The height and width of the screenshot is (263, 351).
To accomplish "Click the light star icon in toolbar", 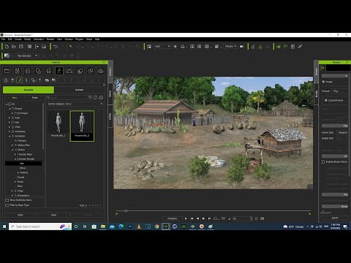I will [175, 47].
